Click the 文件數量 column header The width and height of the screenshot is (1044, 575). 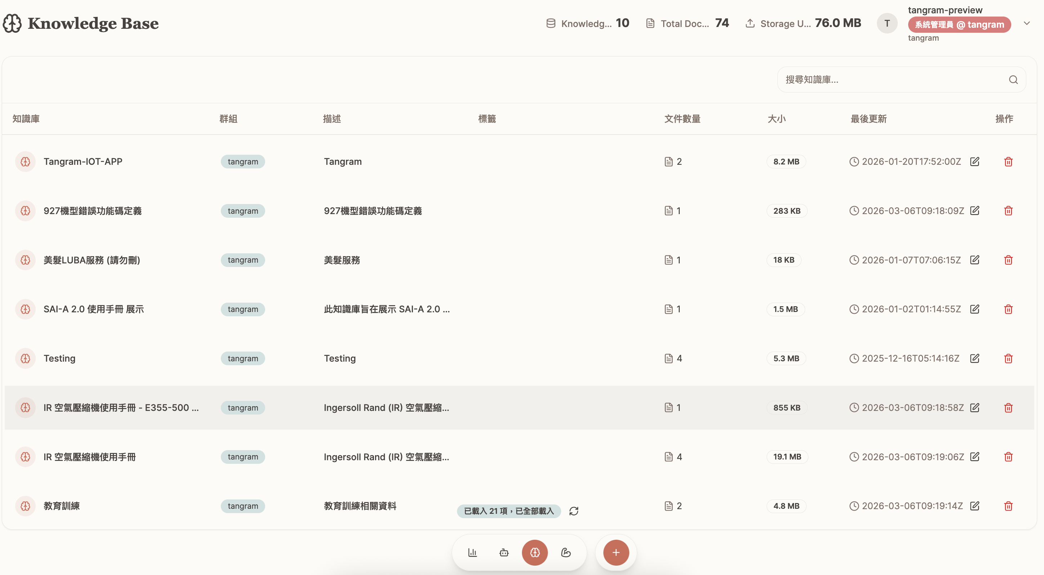682,119
